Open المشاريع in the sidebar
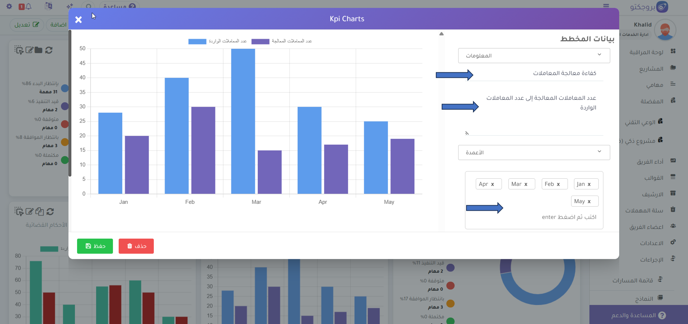This screenshot has height=324, width=688. (651, 69)
